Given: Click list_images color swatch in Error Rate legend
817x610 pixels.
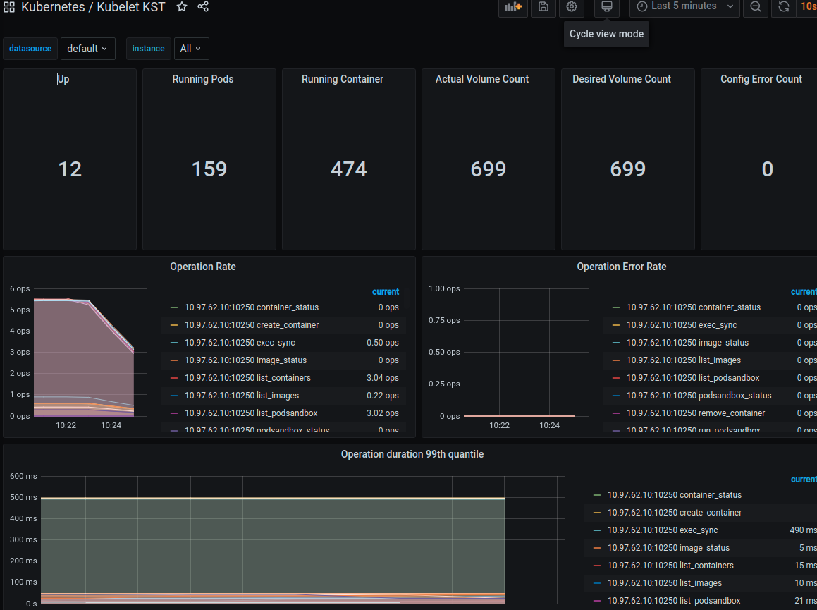Looking at the screenshot, I should [x=616, y=360].
